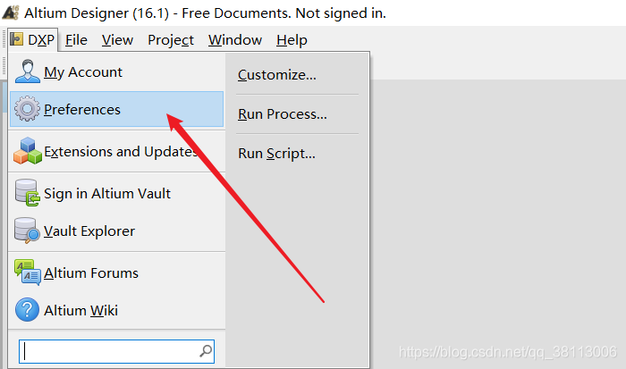Select the Preferences menu item text

[x=82, y=110]
